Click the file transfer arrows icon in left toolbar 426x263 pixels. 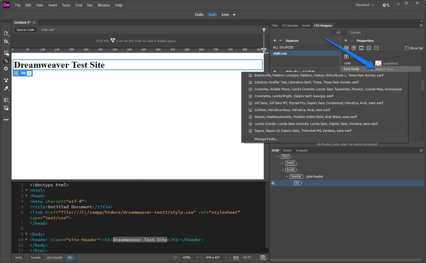6,41
